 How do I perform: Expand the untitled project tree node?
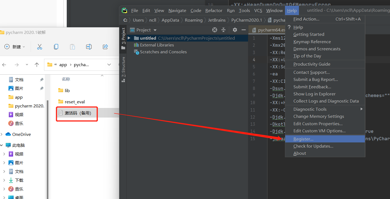click(x=129, y=38)
